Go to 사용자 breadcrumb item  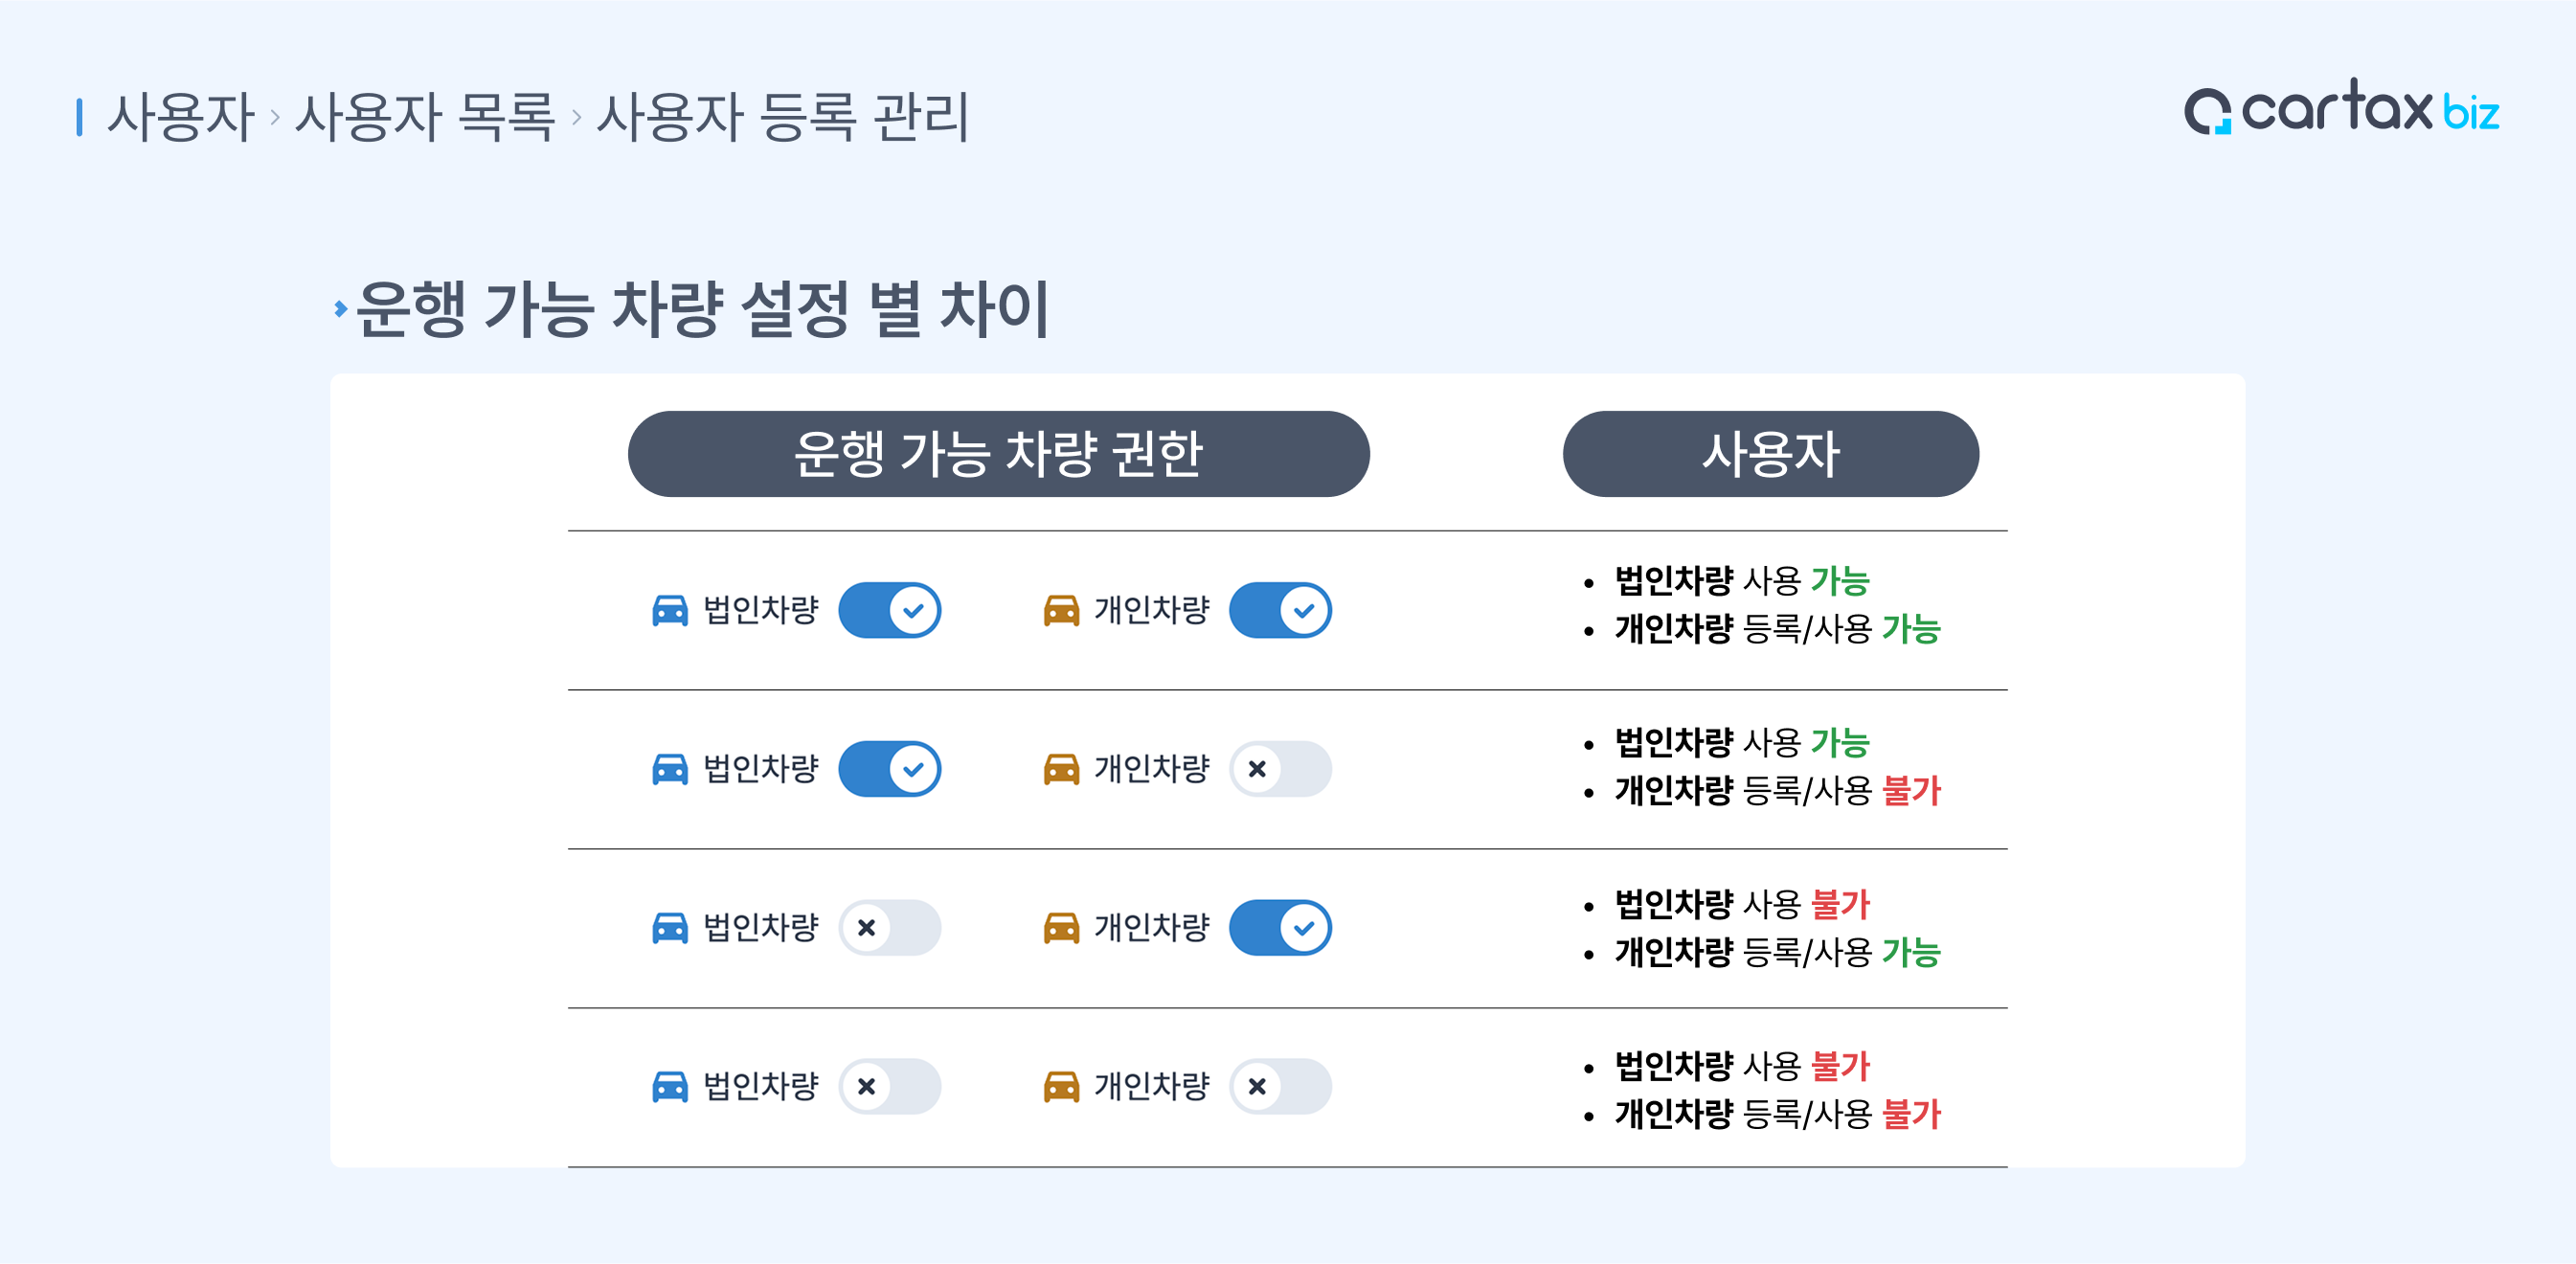click(181, 117)
